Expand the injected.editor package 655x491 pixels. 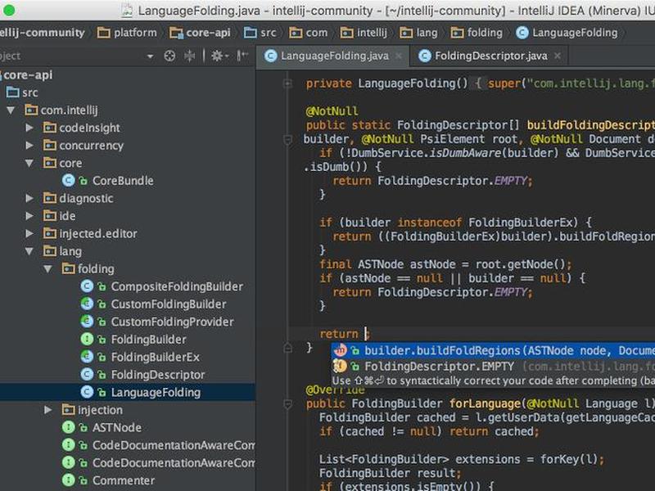point(29,233)
